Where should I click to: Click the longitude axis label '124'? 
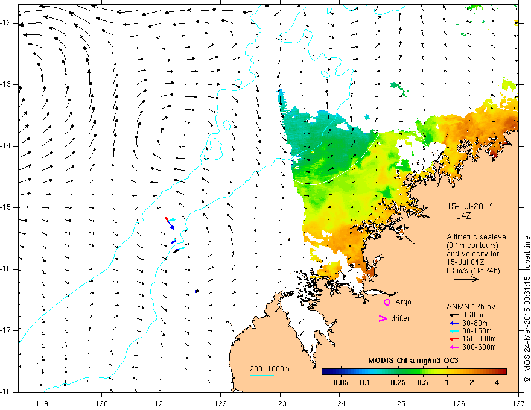click(x=340, y=403)
